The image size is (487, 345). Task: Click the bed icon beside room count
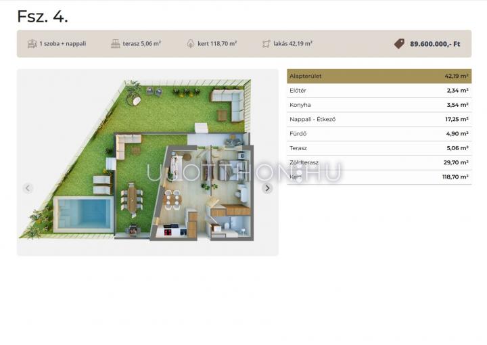click(x=32, y=44)
